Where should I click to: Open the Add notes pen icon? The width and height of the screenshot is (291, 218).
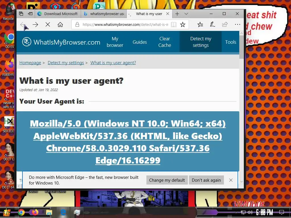[212, 24]
